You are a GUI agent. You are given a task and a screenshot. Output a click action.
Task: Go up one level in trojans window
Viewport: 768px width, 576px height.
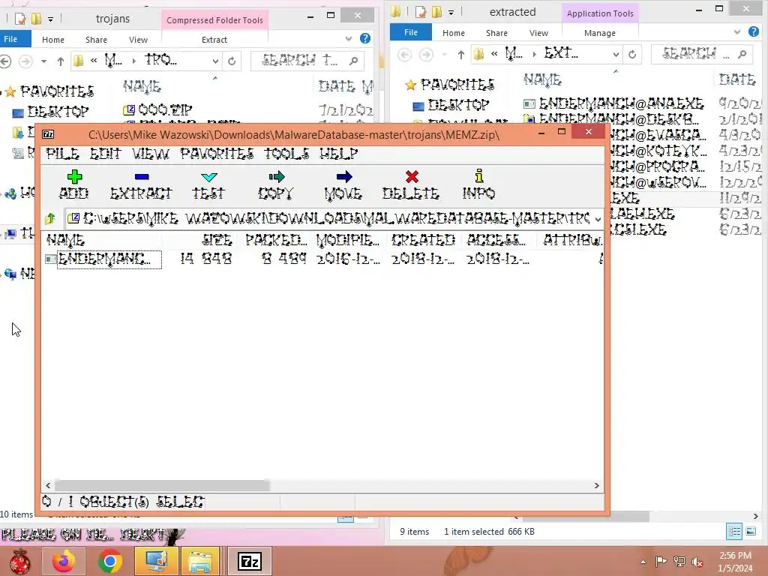tap(61, 61)
